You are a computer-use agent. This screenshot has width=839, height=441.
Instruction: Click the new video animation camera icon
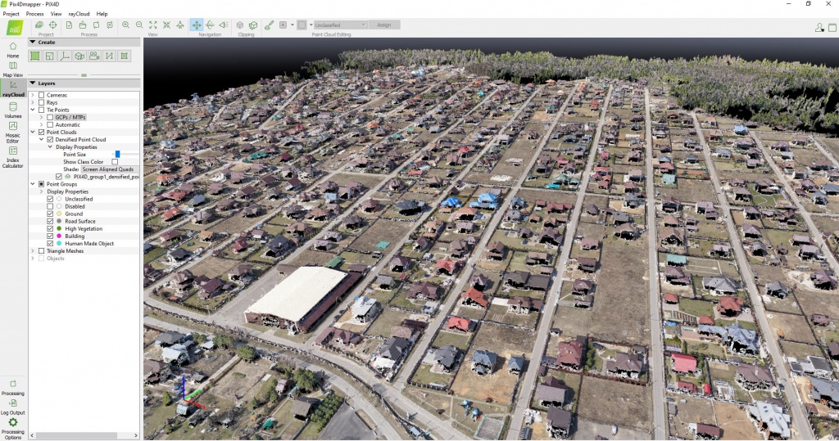pos(94,56)
